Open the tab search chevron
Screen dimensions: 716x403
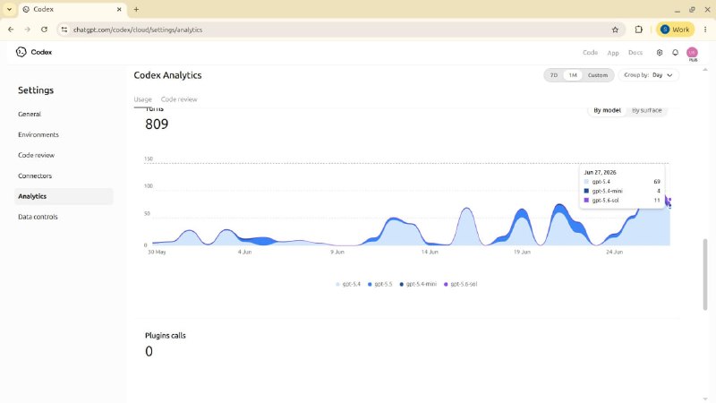[9, 9]
